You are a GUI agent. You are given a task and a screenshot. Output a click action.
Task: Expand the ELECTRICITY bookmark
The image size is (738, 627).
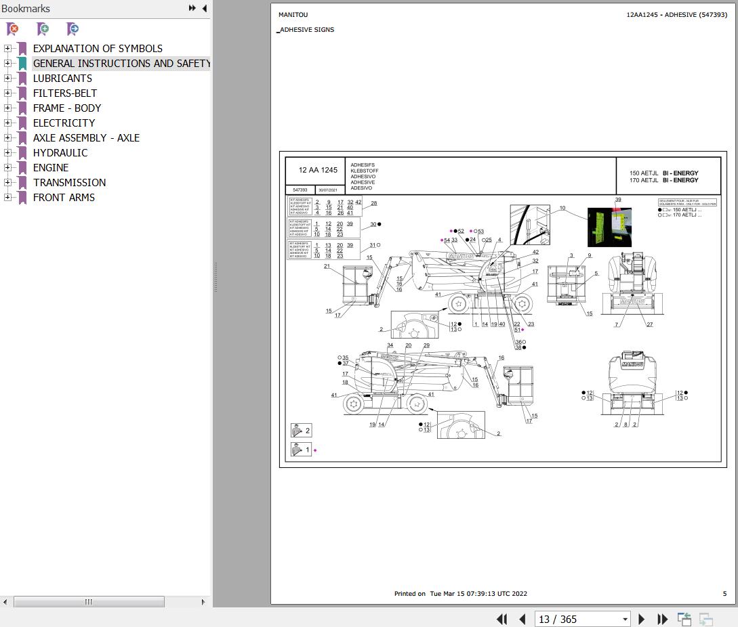coord(7,123)
